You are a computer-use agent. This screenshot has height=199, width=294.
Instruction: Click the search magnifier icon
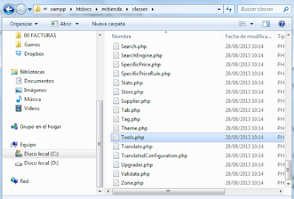[286, 9]
